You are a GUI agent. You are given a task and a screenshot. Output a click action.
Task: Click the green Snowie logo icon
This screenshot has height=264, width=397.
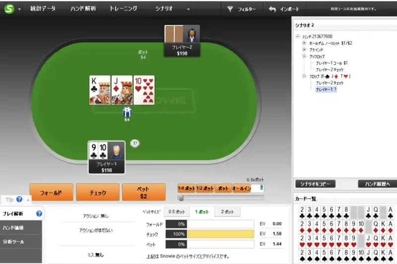point(9,9)
